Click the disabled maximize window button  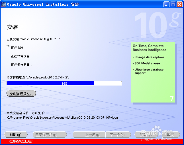click(x=173, y=5)
